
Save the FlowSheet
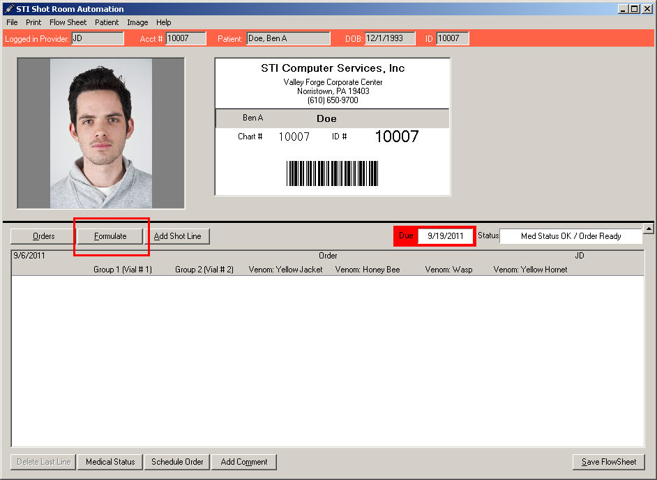tap(609, 462)
